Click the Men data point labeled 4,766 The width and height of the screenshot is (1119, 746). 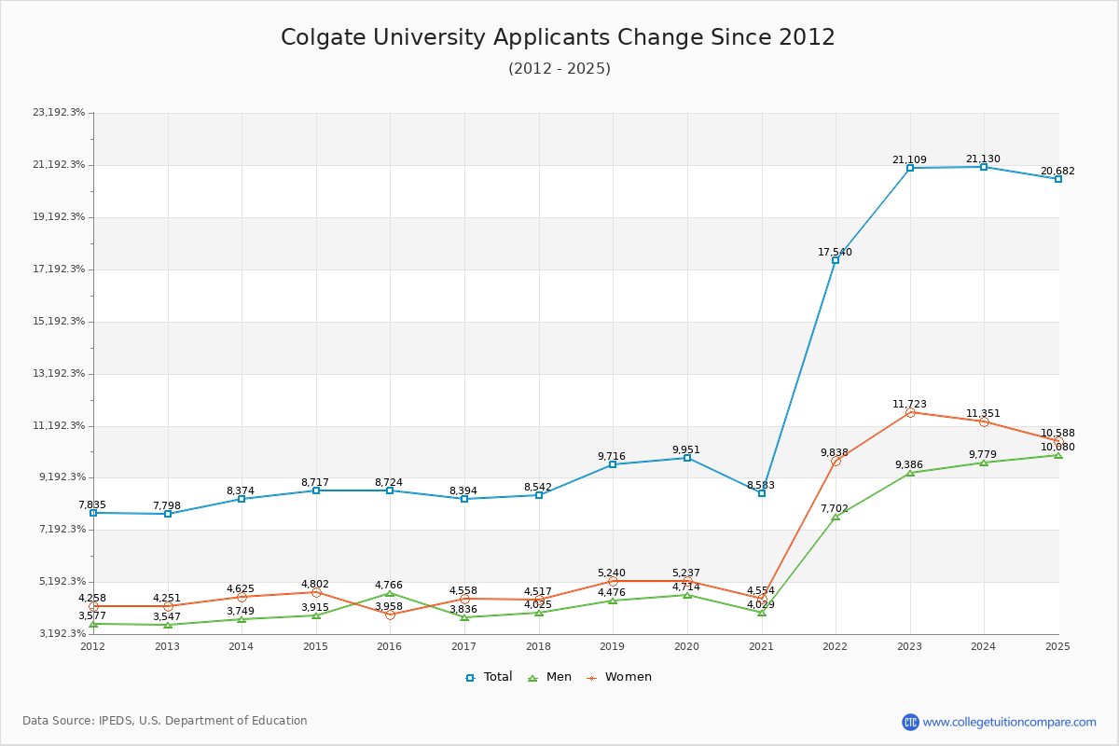[389, 593]
